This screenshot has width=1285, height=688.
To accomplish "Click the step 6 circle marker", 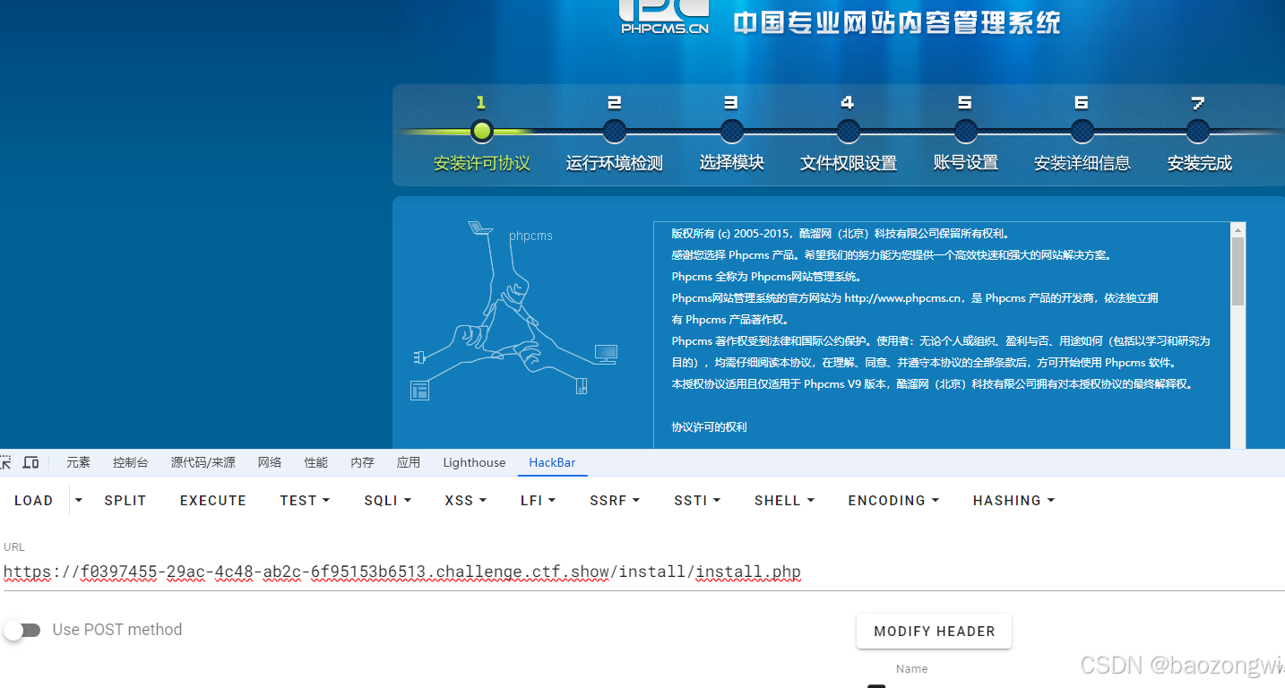I will click(1082, 132).
